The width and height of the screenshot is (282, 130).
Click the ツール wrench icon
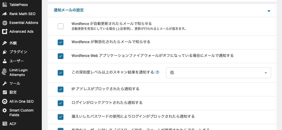pos(5,83)
